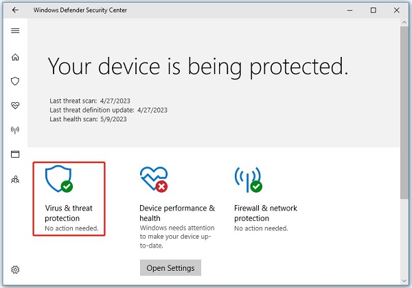The image size is (412, 288).
Task: Maximize the Windows Defender window
Action: point(373,10)
